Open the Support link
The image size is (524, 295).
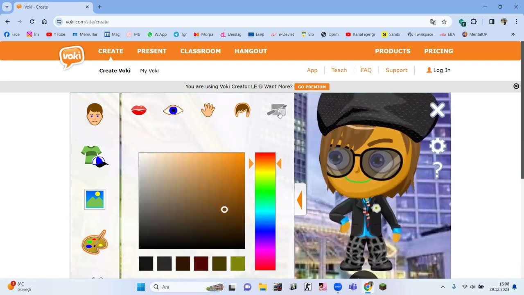[396, 70]
